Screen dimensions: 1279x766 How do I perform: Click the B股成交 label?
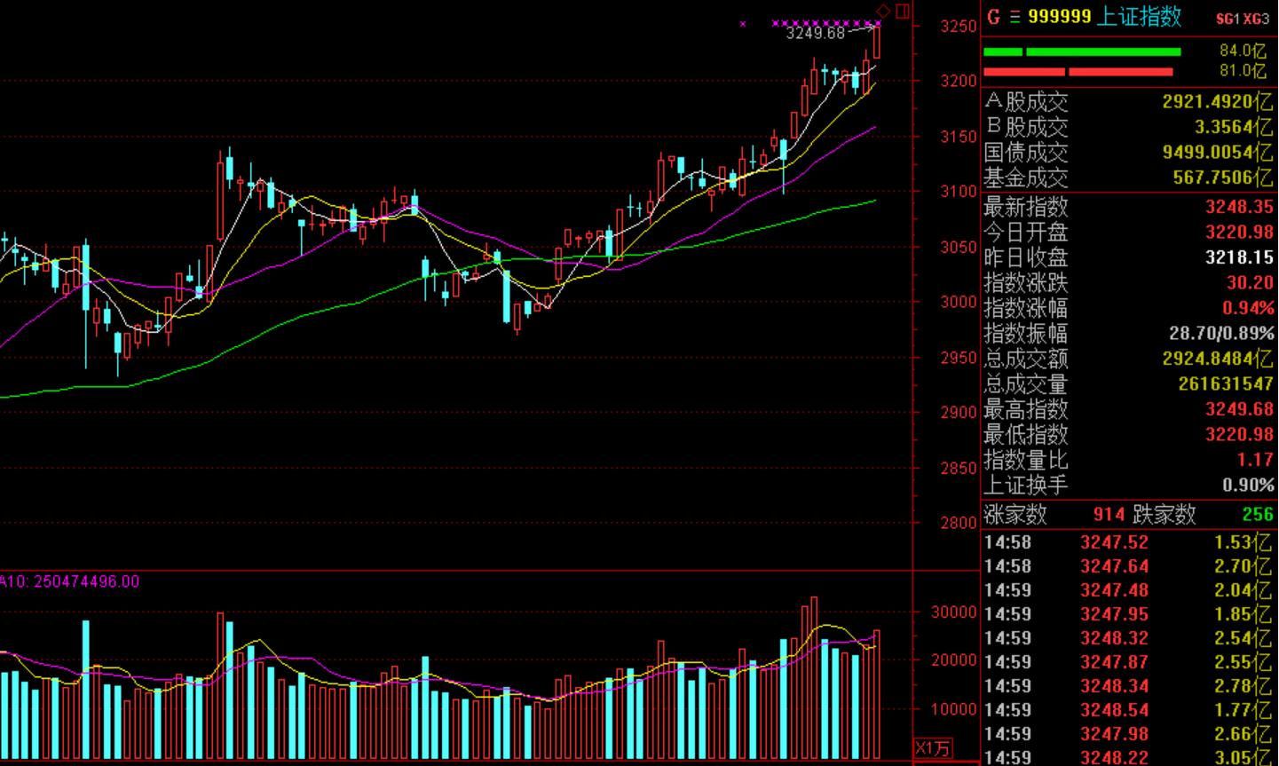coord(1026,127)
